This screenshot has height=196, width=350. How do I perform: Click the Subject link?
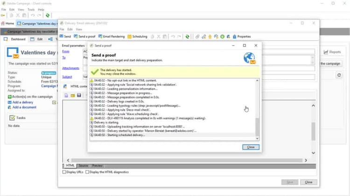(x=67, y=77)
